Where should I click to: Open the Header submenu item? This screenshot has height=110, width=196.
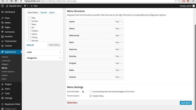[5, 75]
